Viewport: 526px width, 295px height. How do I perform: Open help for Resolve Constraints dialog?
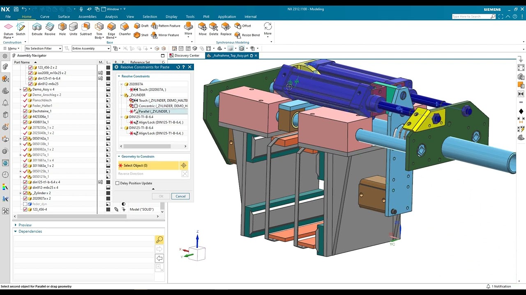coord(183,67)
